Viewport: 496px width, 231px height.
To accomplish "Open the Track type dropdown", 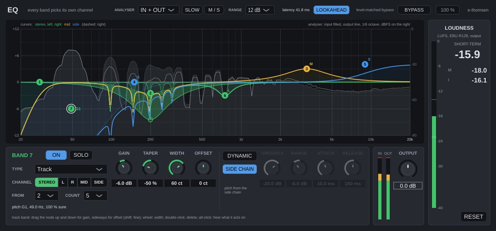I will [71, 169].
